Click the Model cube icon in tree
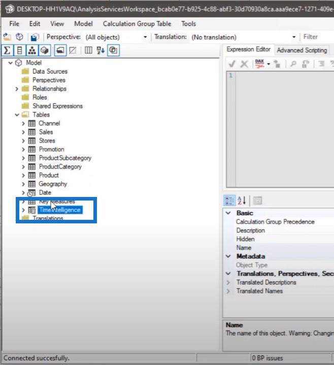This screenshot has width=334, height=365. tap(19, 62)
